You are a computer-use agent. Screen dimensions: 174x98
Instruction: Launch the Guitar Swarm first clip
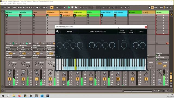tap(102, 15)
